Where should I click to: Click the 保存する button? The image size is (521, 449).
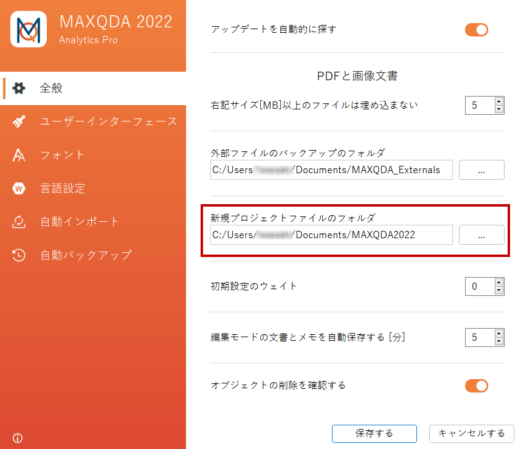[374, 433]
